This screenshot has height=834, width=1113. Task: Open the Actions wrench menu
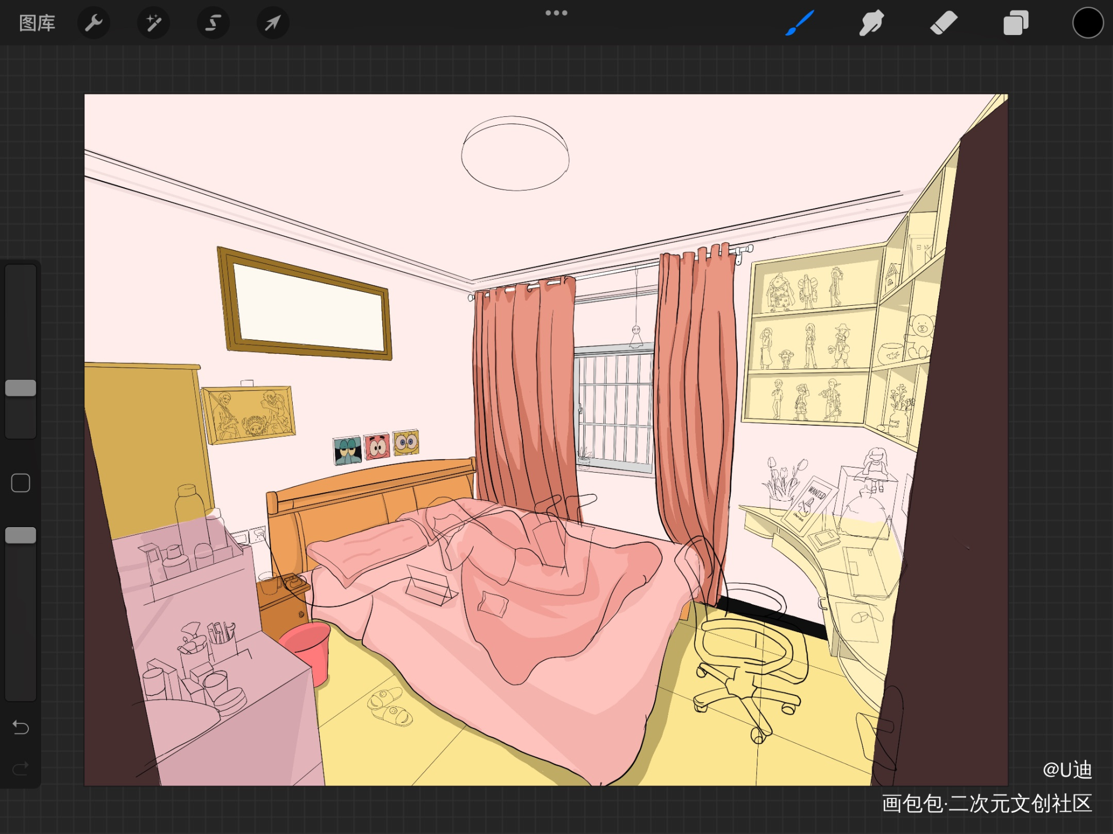pos(93,23)
